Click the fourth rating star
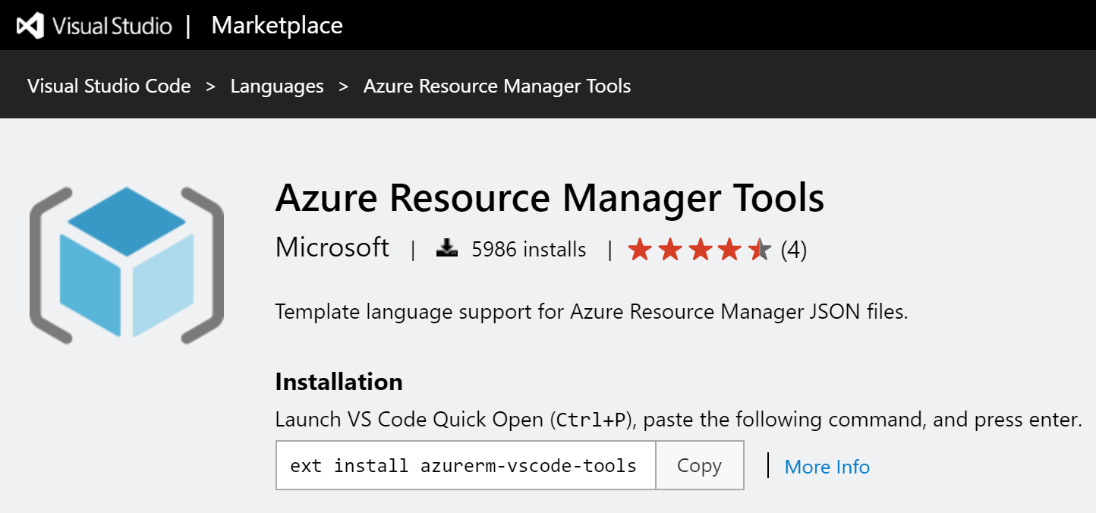This screenshot has height=513, width=1096. click(729, 249)
